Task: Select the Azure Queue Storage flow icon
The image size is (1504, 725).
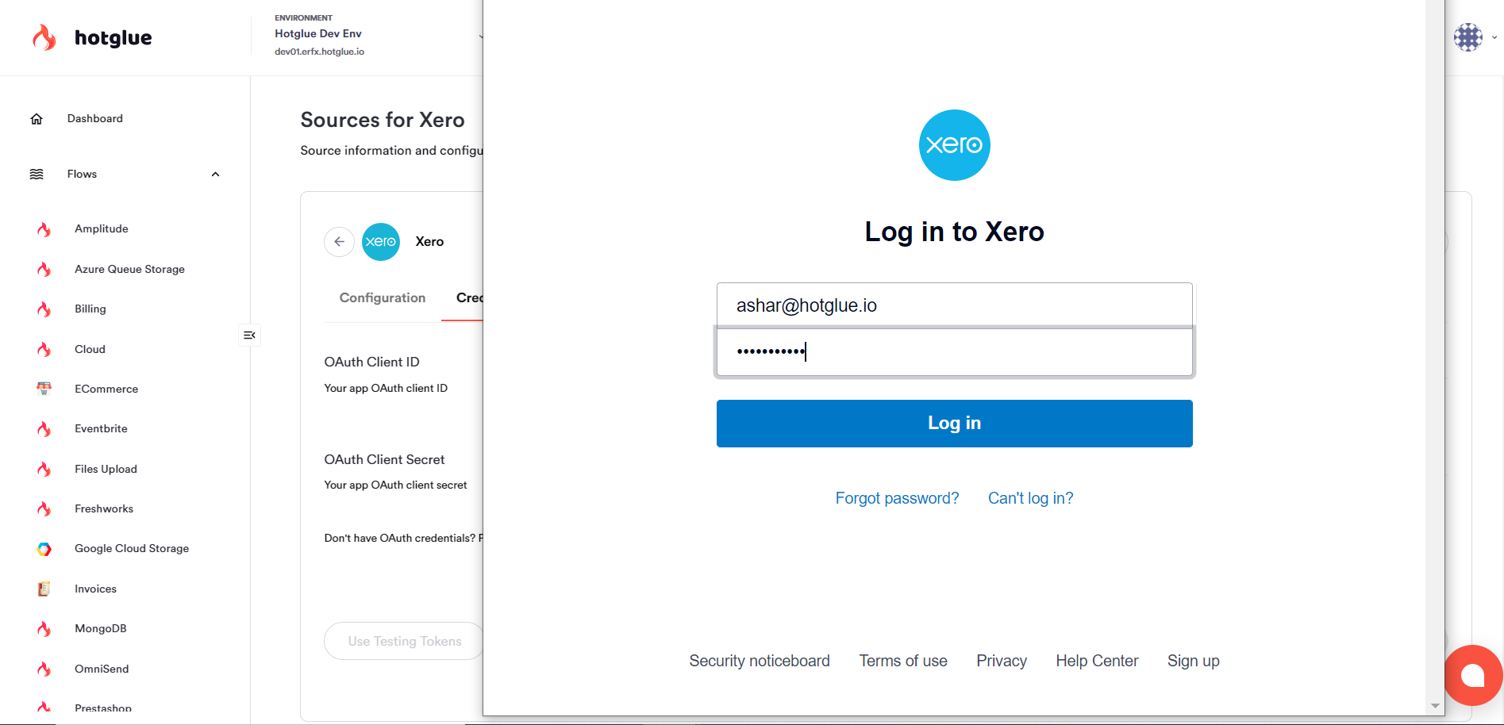Action: click(x=44, y=270)
